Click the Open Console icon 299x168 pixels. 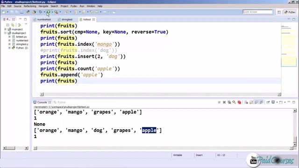tap(281, 102)
